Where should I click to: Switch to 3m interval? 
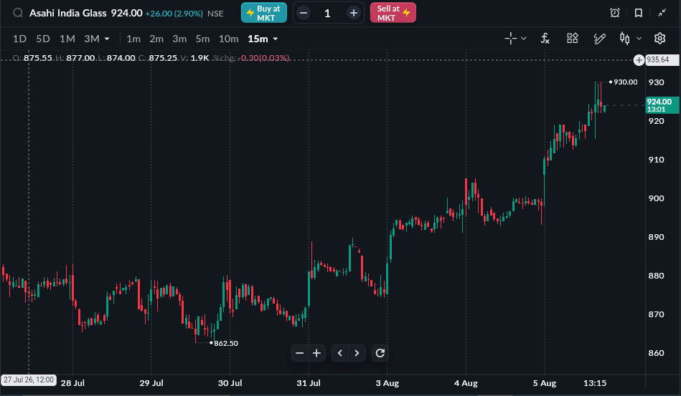[179, 39]
